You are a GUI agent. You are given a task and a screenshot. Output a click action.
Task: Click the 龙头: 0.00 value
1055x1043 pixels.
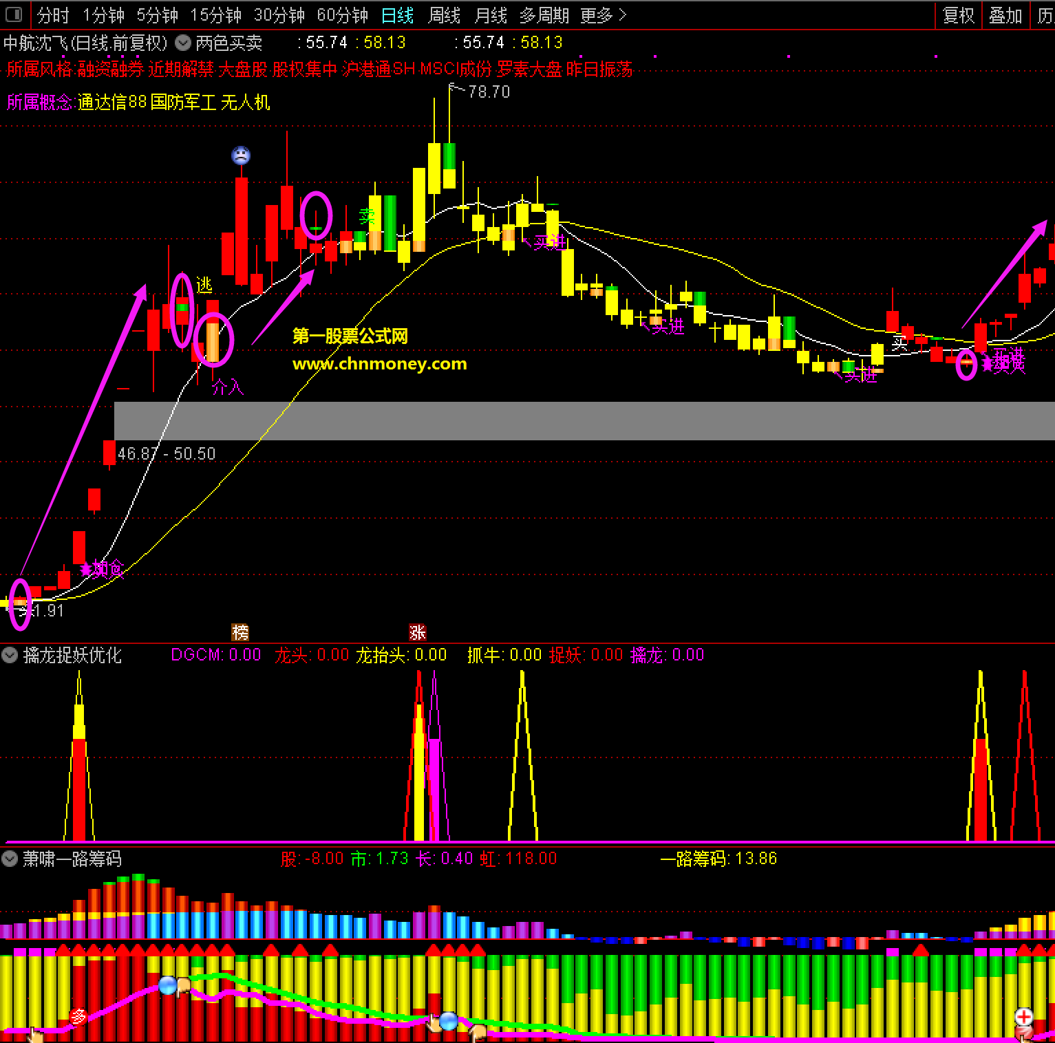pyautogui.click(x=312, y=655)
